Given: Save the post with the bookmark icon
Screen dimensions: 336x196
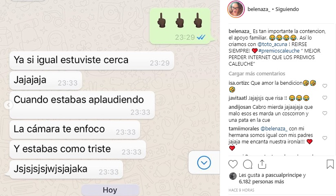Looking at the screenshot, I should [330, 164].
